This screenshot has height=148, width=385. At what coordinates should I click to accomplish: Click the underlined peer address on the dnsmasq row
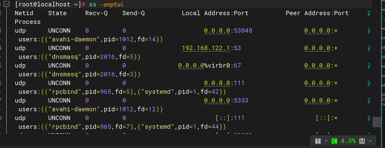pos(317,48)
